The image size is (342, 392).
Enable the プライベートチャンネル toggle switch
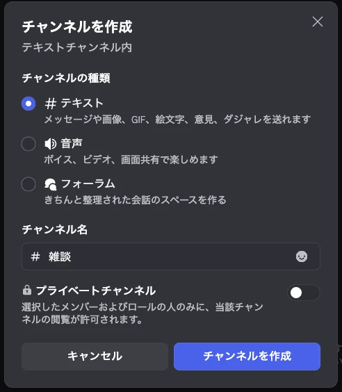(x=304, y=293)
